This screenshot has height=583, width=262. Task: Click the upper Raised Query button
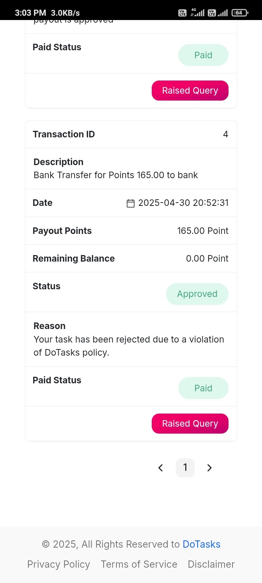[190, 90]
